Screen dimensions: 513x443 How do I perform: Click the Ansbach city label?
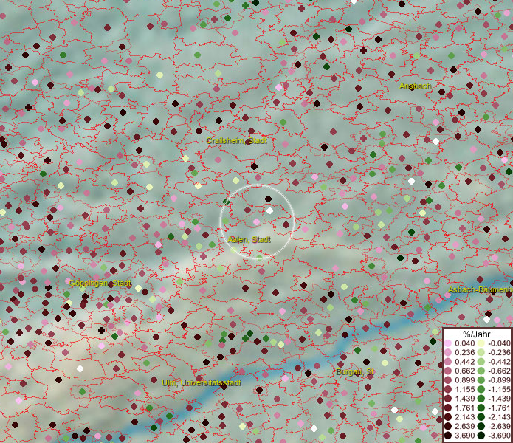pos(415,86)
